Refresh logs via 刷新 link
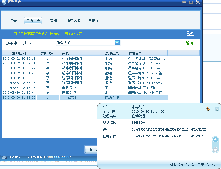The width and height of the screenshot is (221, 169). click(190, 33)
